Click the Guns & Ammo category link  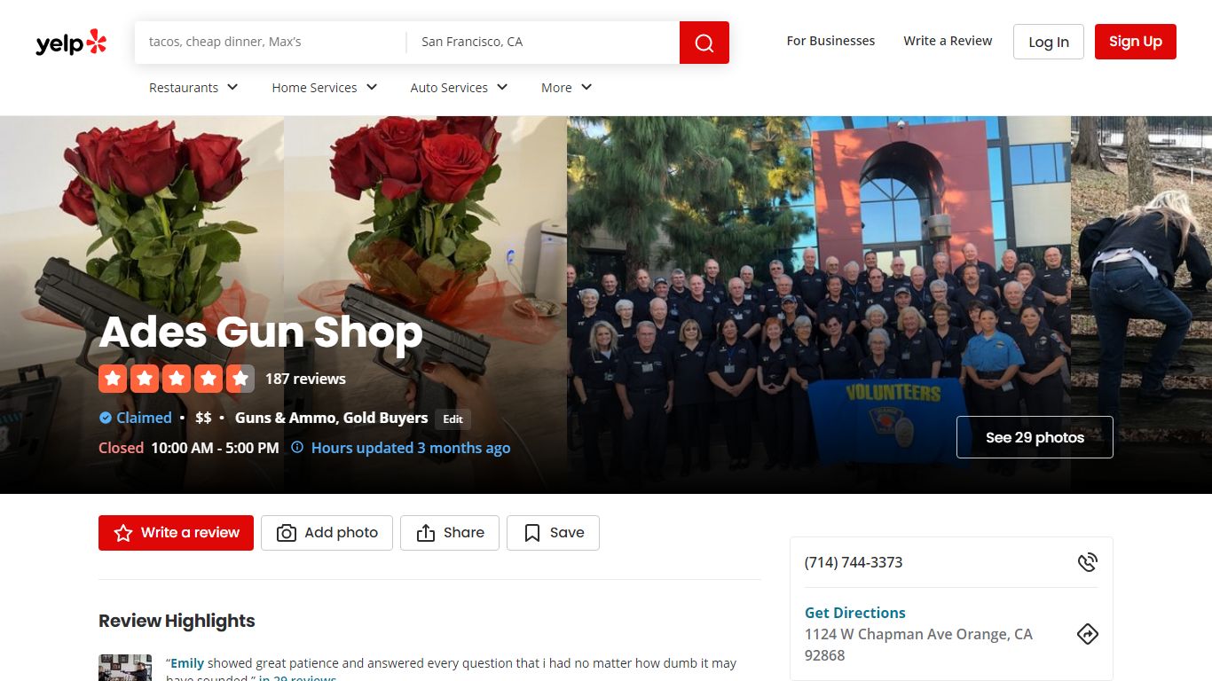click(286, 418)
